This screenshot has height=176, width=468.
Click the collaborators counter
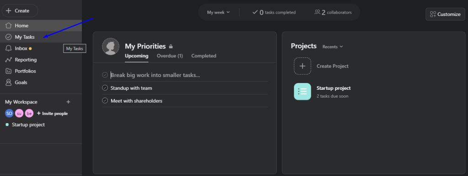333,12
